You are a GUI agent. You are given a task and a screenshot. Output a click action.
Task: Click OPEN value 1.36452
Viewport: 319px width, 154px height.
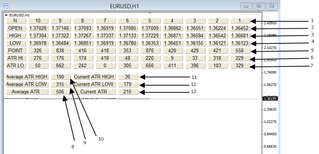[x=240, y=28]
